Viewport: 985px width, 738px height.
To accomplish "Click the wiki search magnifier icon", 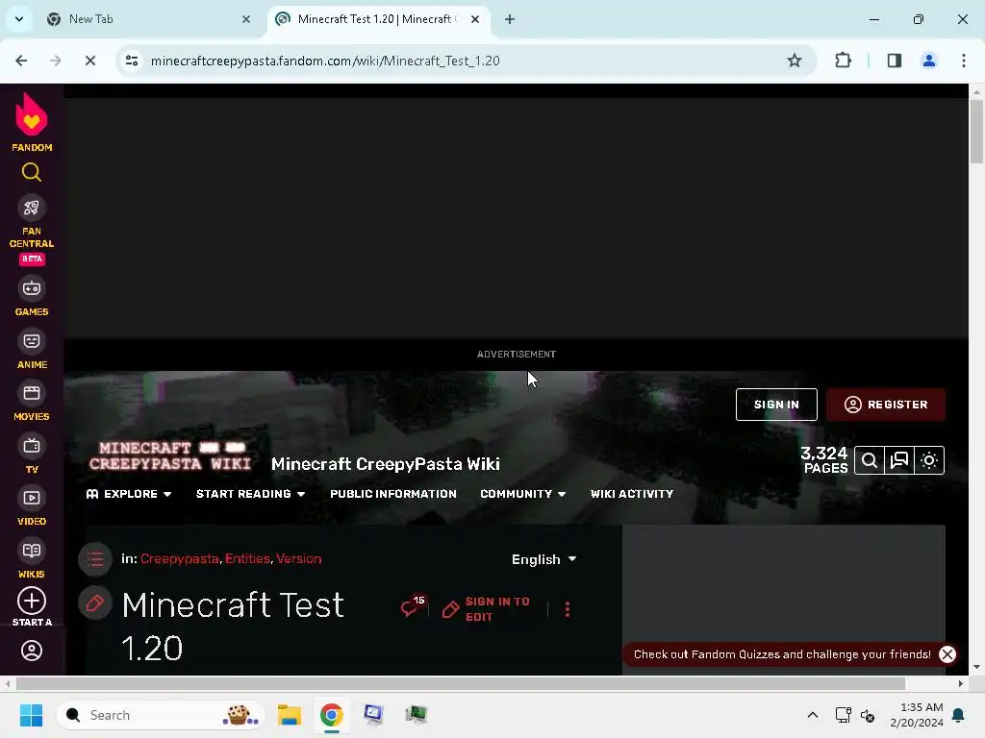I will point(870,460).
